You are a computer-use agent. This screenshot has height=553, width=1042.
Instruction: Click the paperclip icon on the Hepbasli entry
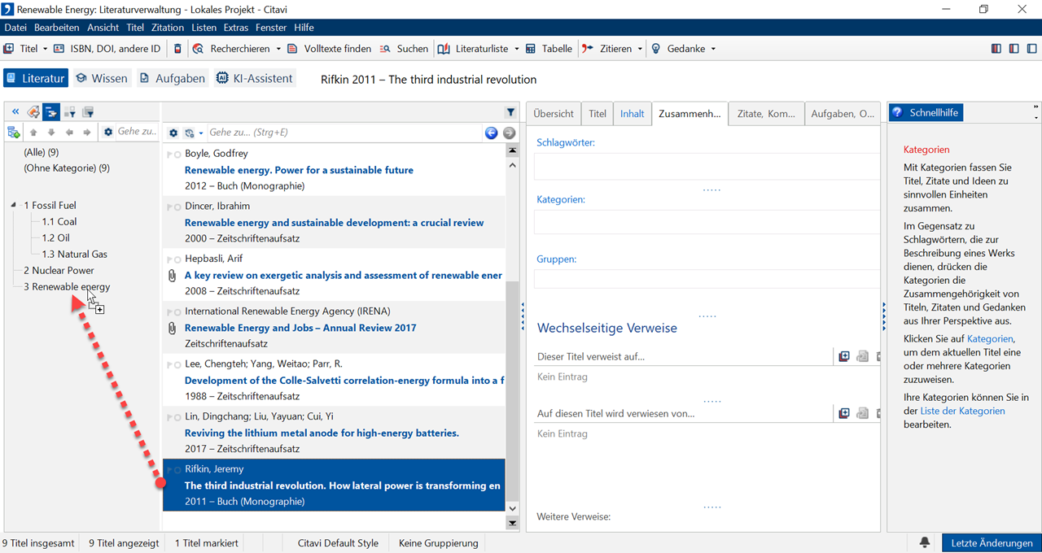click(x=172, y=276)
